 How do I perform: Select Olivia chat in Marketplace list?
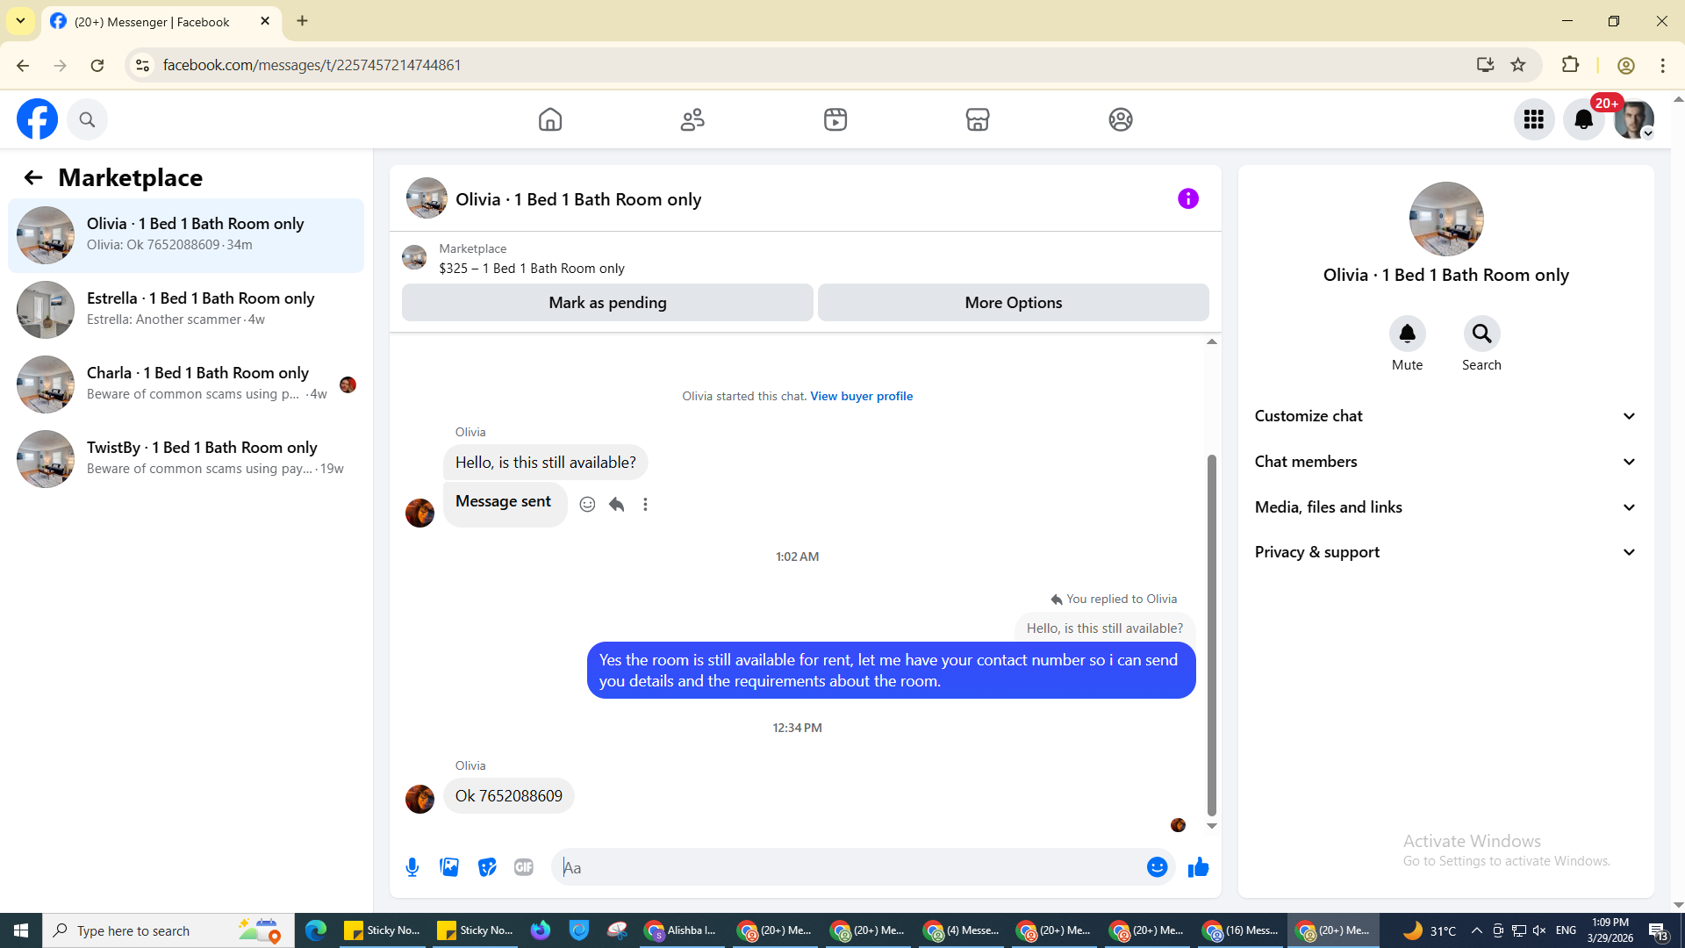tap(186, 235)
